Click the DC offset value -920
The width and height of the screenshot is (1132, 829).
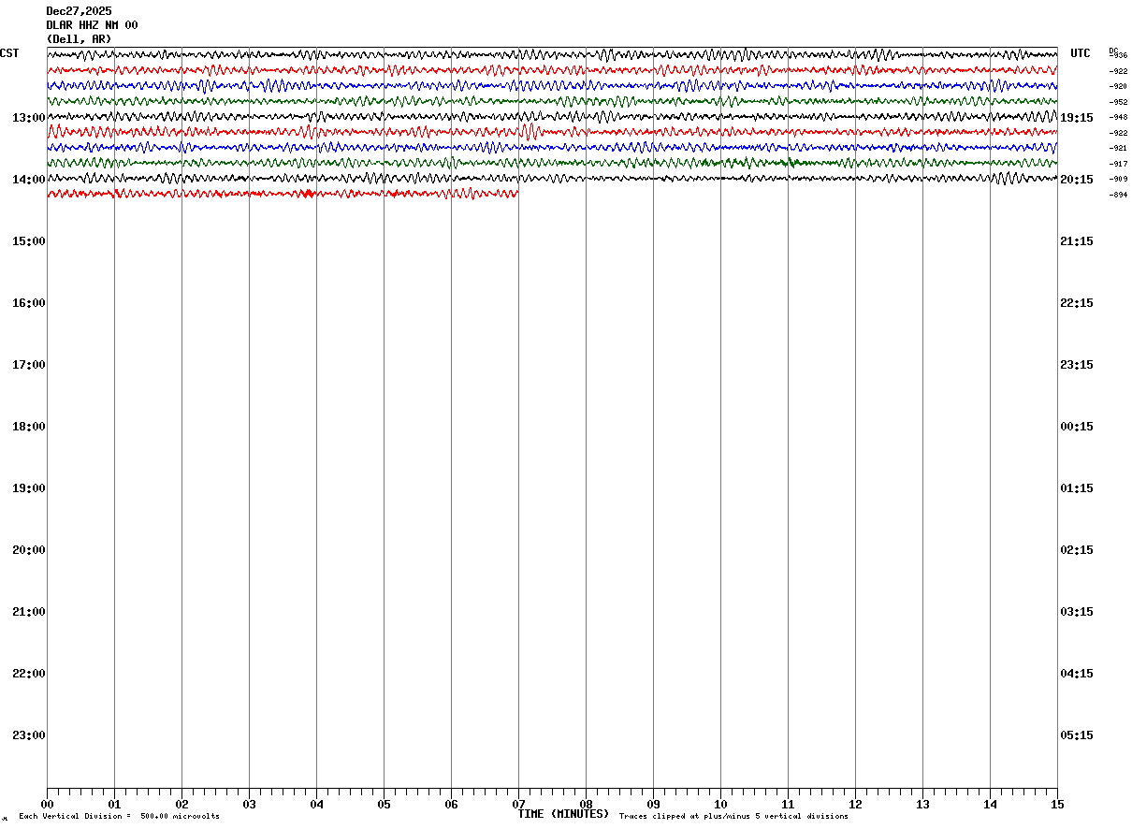(x=1119, y=86)
